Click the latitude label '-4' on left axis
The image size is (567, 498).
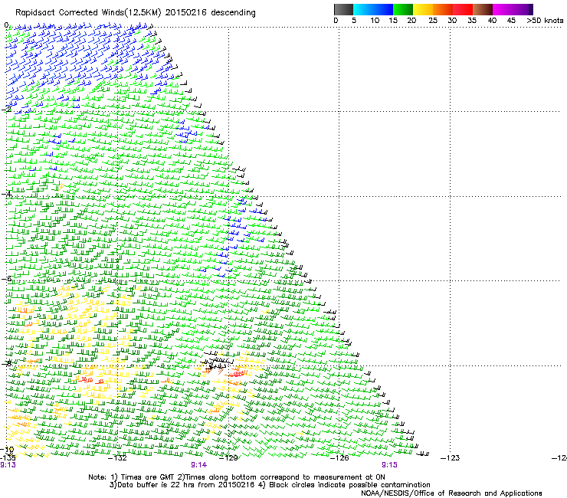(x=6, y=194)
